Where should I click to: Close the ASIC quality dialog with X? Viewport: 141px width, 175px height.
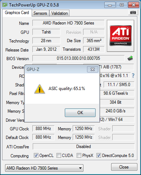92,69
